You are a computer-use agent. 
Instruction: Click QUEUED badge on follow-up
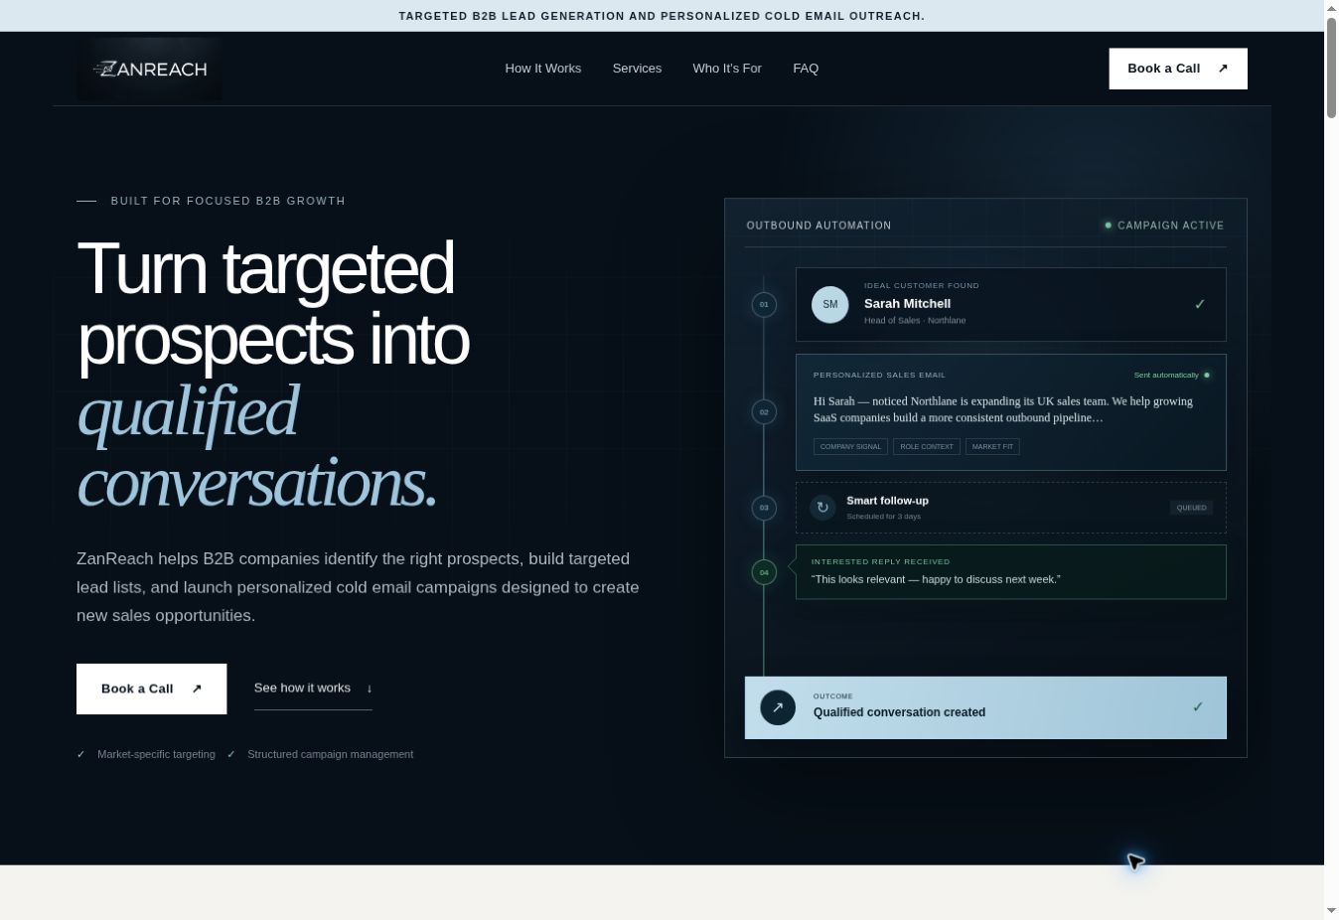tap(1192, 508)
